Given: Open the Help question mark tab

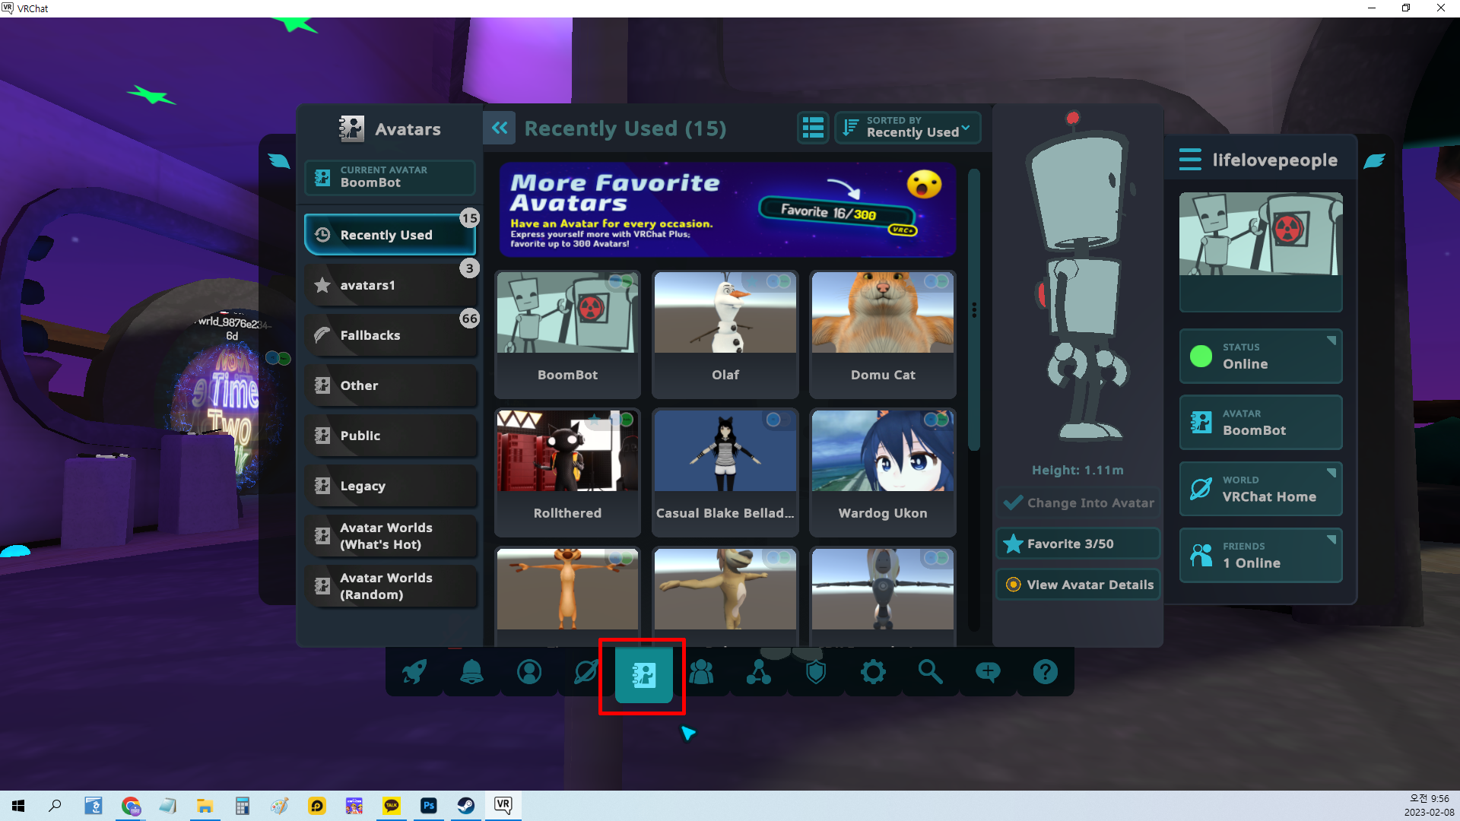Looking at the screenshot, I should click(1046, 672).
